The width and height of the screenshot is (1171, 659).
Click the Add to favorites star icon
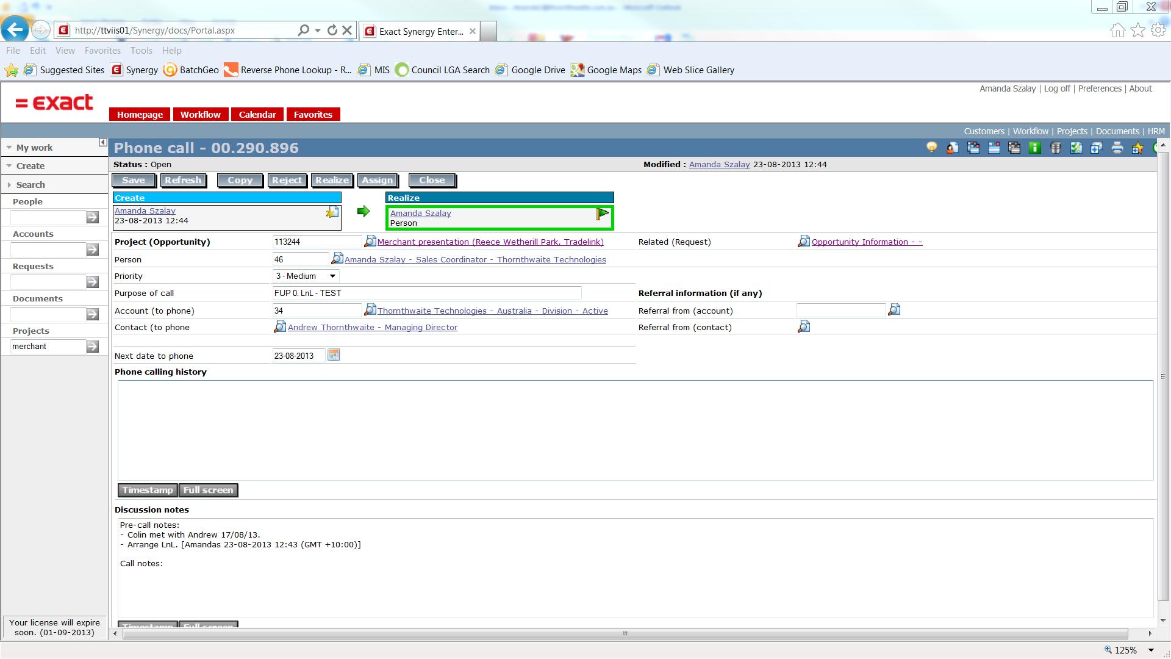[x=1138, y=147]
